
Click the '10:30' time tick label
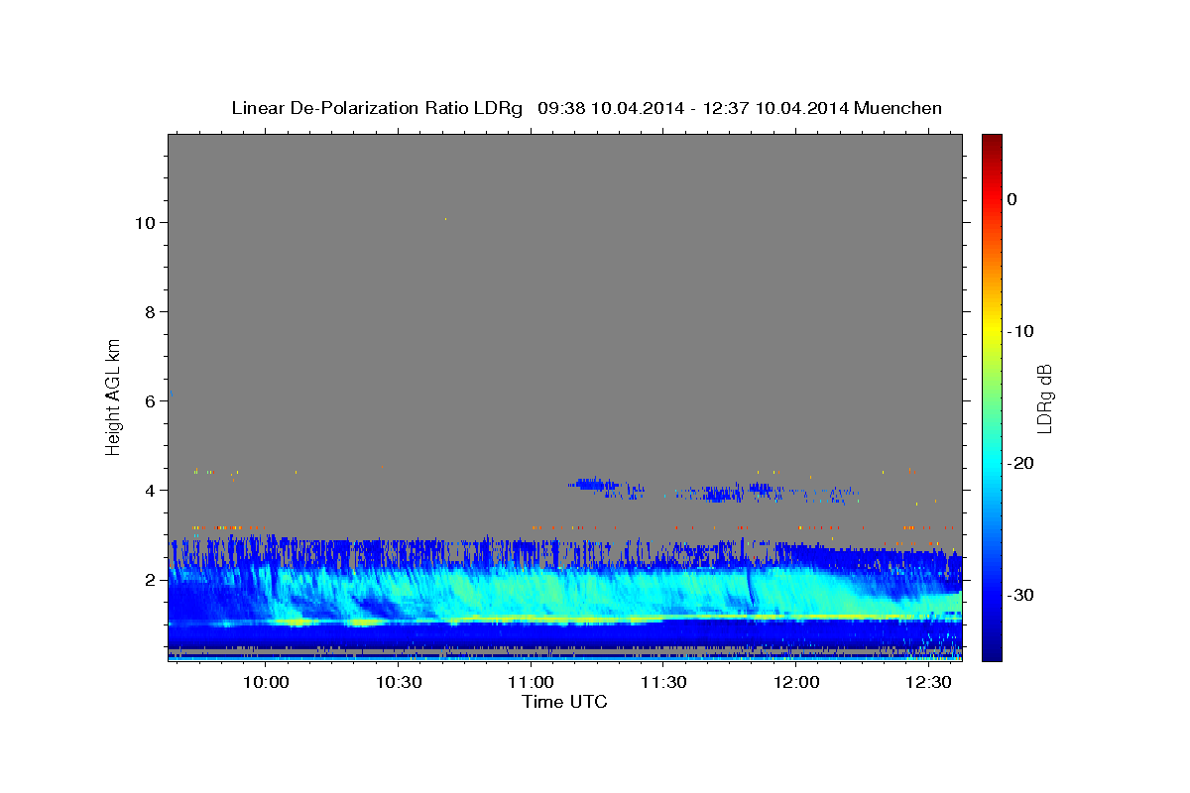[399, 683]
